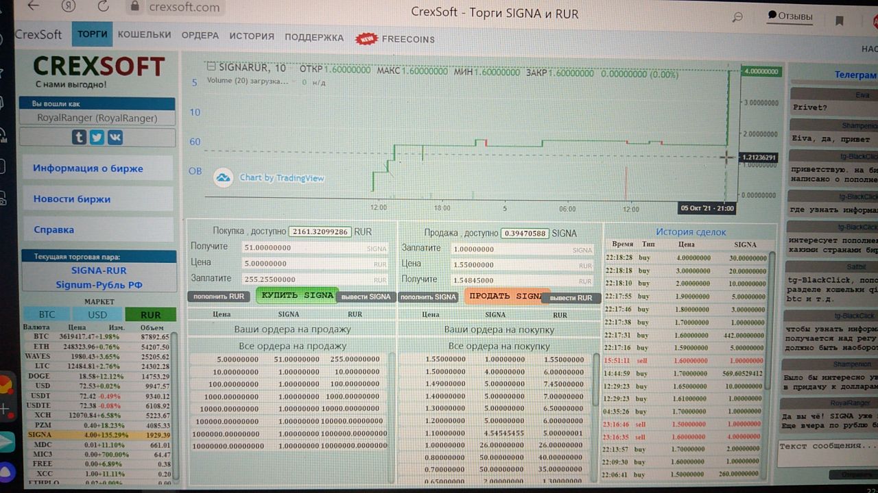Click the buy orders list scrollbar

[x=596, y=379]
